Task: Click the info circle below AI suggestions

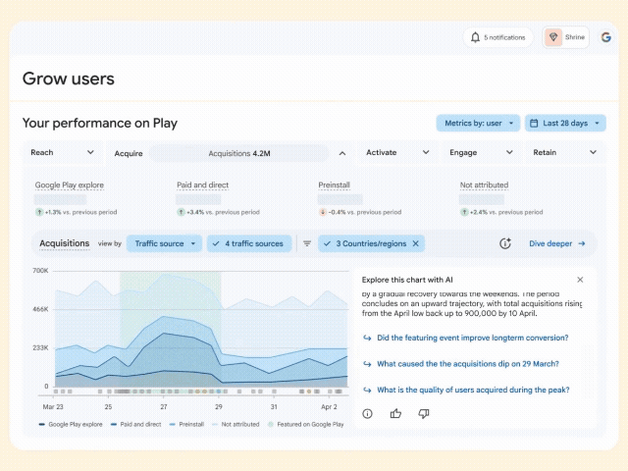Action: coord(367,414)
